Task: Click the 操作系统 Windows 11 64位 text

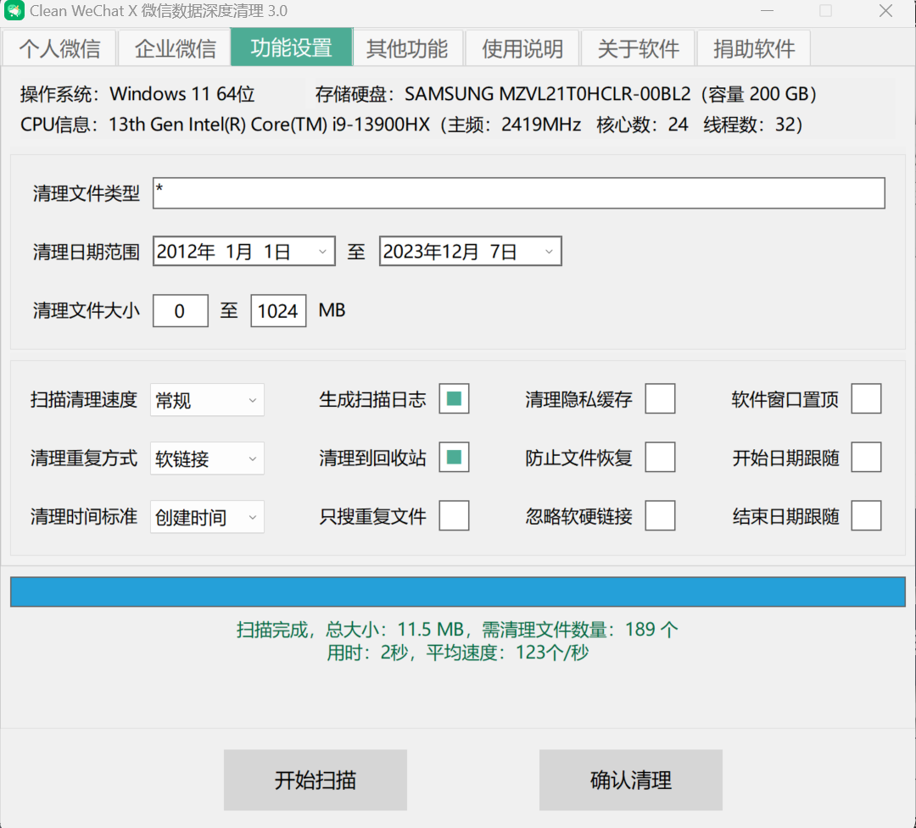Action: (x=137, y=94)
